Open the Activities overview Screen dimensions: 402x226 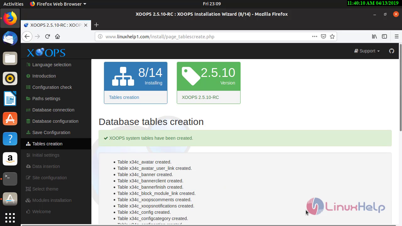tap(14, 4)
